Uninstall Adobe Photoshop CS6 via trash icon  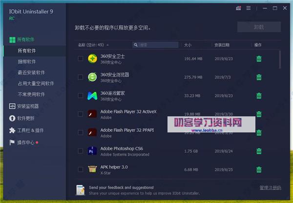coord(259,151)
